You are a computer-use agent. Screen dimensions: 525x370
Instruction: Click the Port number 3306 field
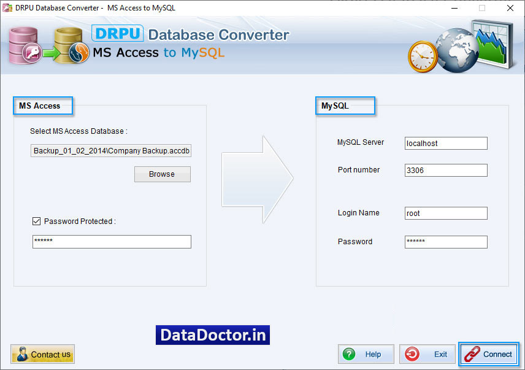446,170
